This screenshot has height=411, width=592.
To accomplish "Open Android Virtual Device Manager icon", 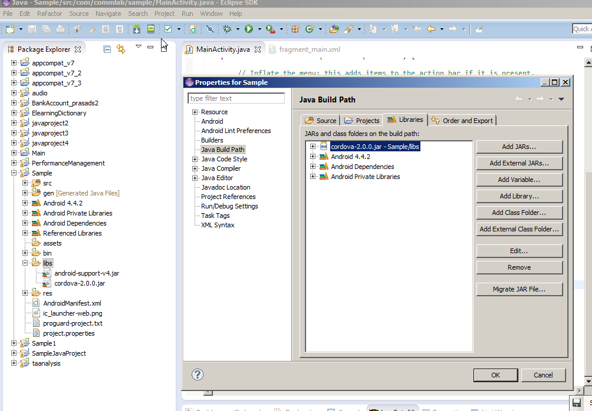I will point(151,29).
